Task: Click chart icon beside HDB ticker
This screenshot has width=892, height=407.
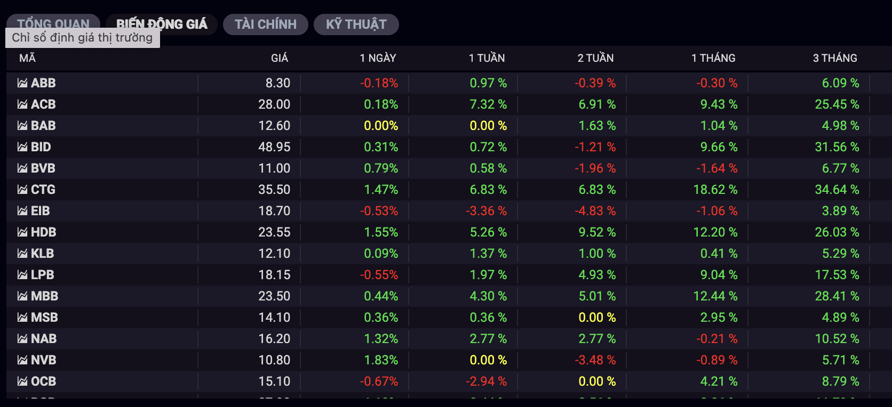Action: [22, 232]
